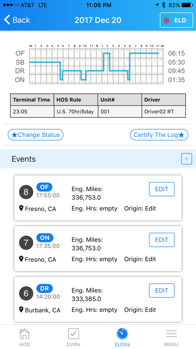Tap Origin: Edit in event 6

[x=140, y=310]
